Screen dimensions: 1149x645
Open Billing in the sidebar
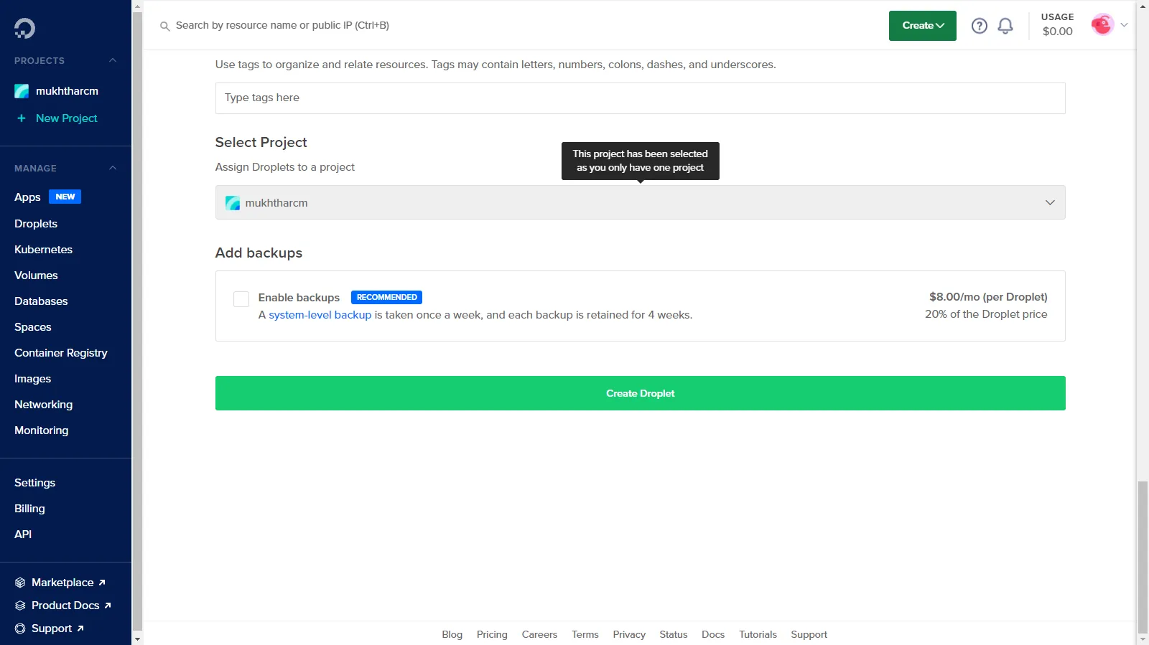point(29,509)
